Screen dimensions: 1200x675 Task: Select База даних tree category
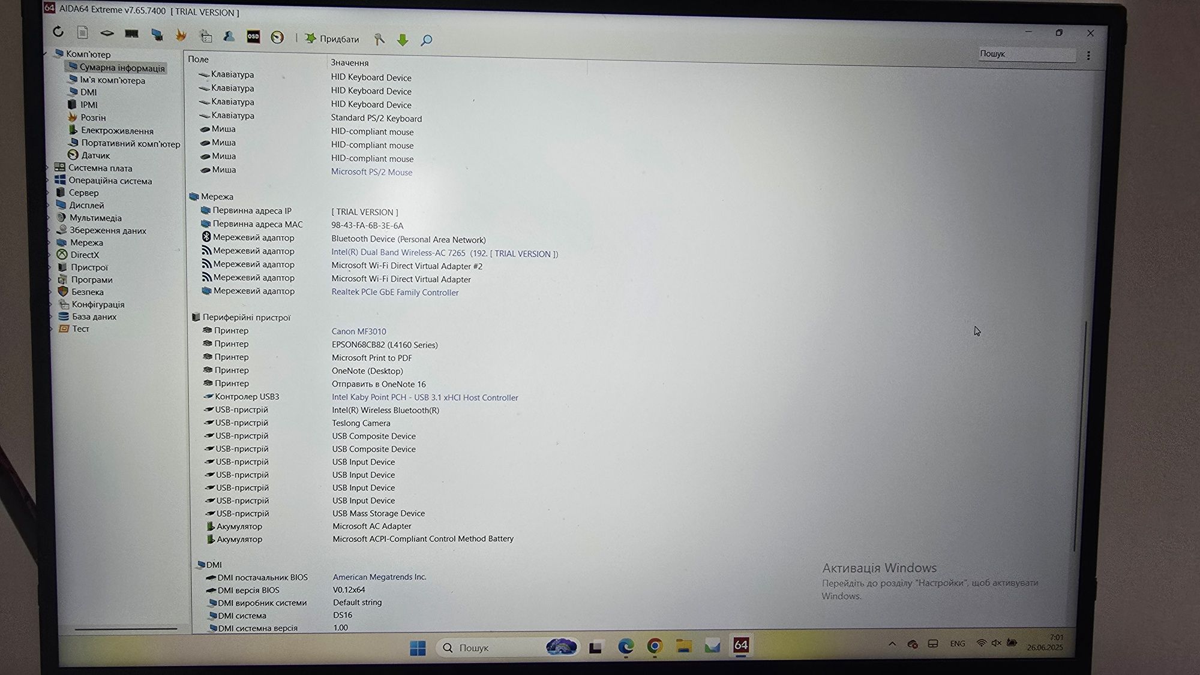(x=94, y=317)
